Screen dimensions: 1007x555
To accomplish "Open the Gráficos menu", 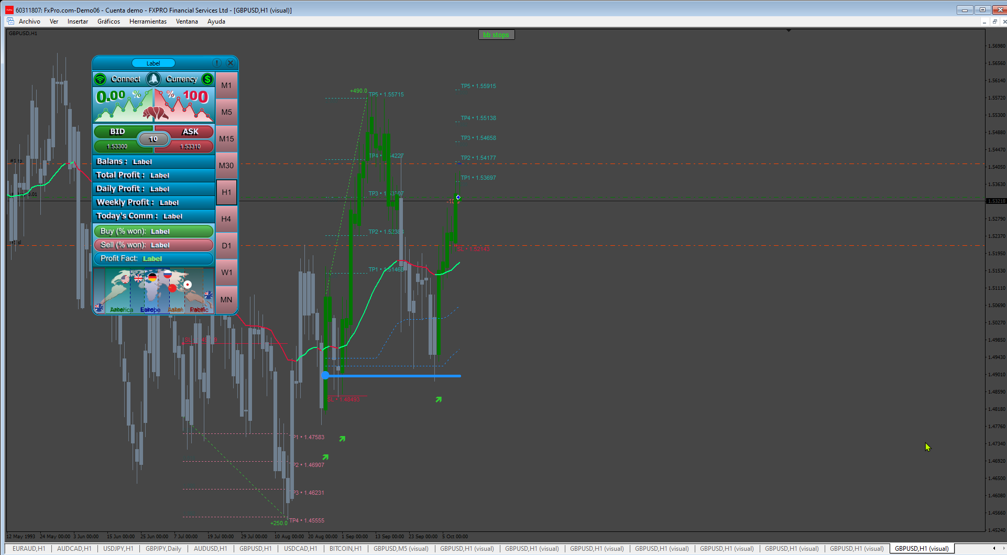I will 108,21.
